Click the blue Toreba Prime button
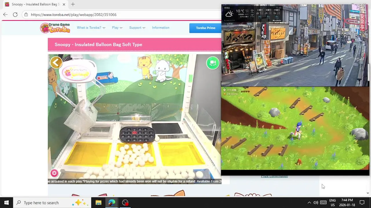 [x=205, y=28]
